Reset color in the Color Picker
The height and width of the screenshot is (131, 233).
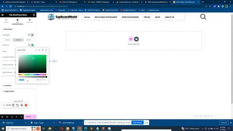(36, 50)
